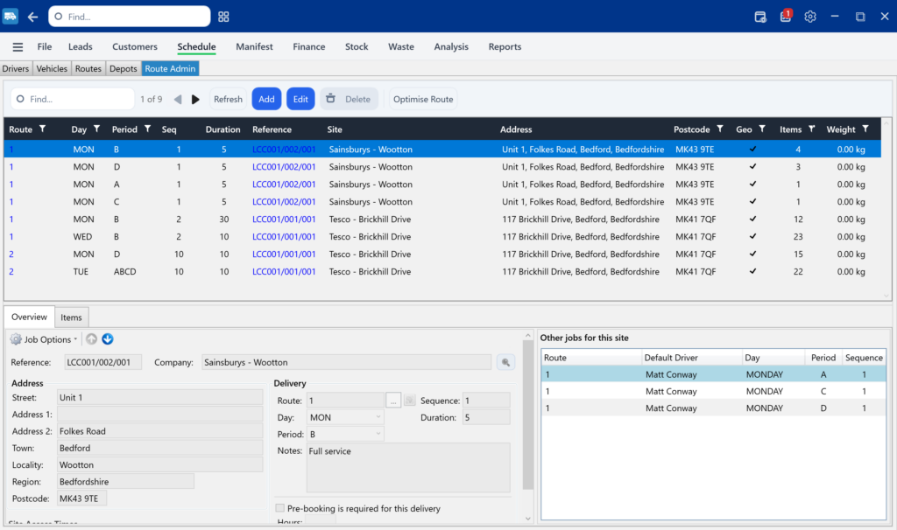Go to next record arrow
The image size is (897, 530).
pyautogui.click(x=195, y=100)
